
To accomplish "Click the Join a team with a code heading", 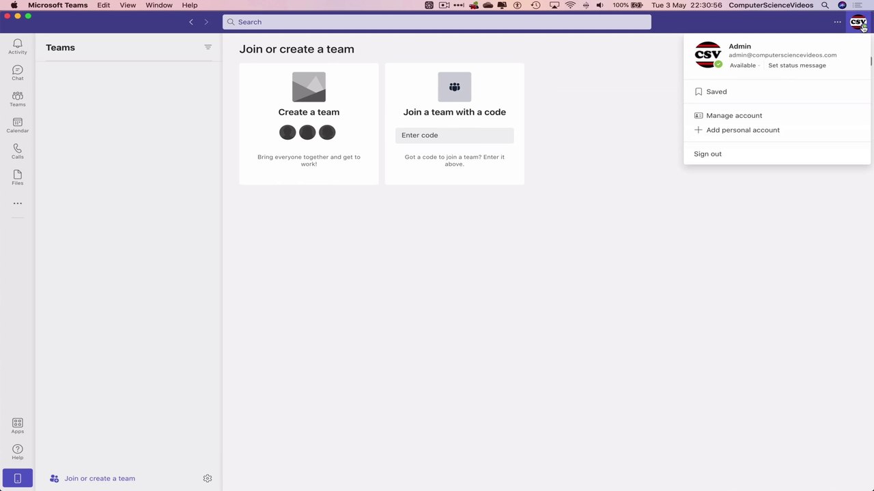I will pyautogui.click(x=454, y=112).
